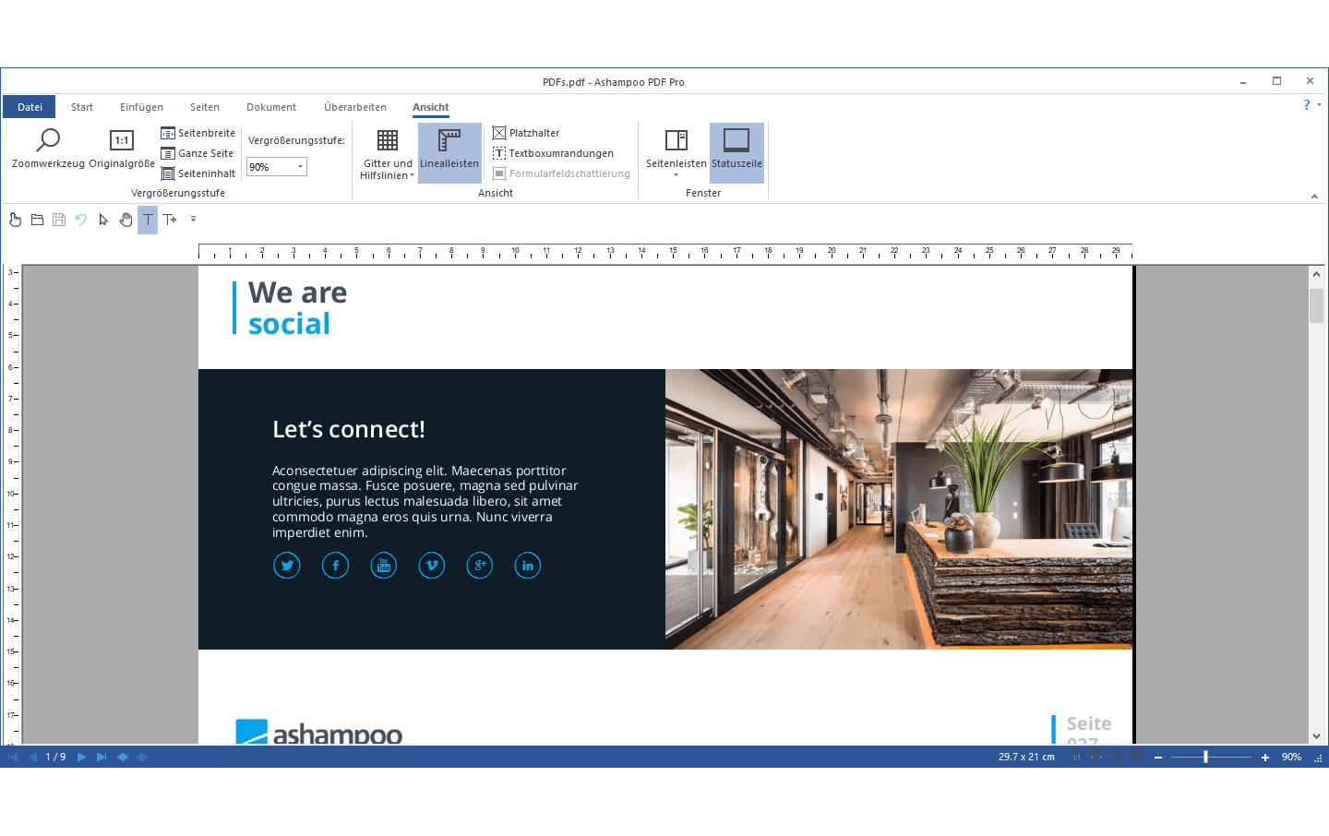Increase zoom with the plus button

(1265, 758)
